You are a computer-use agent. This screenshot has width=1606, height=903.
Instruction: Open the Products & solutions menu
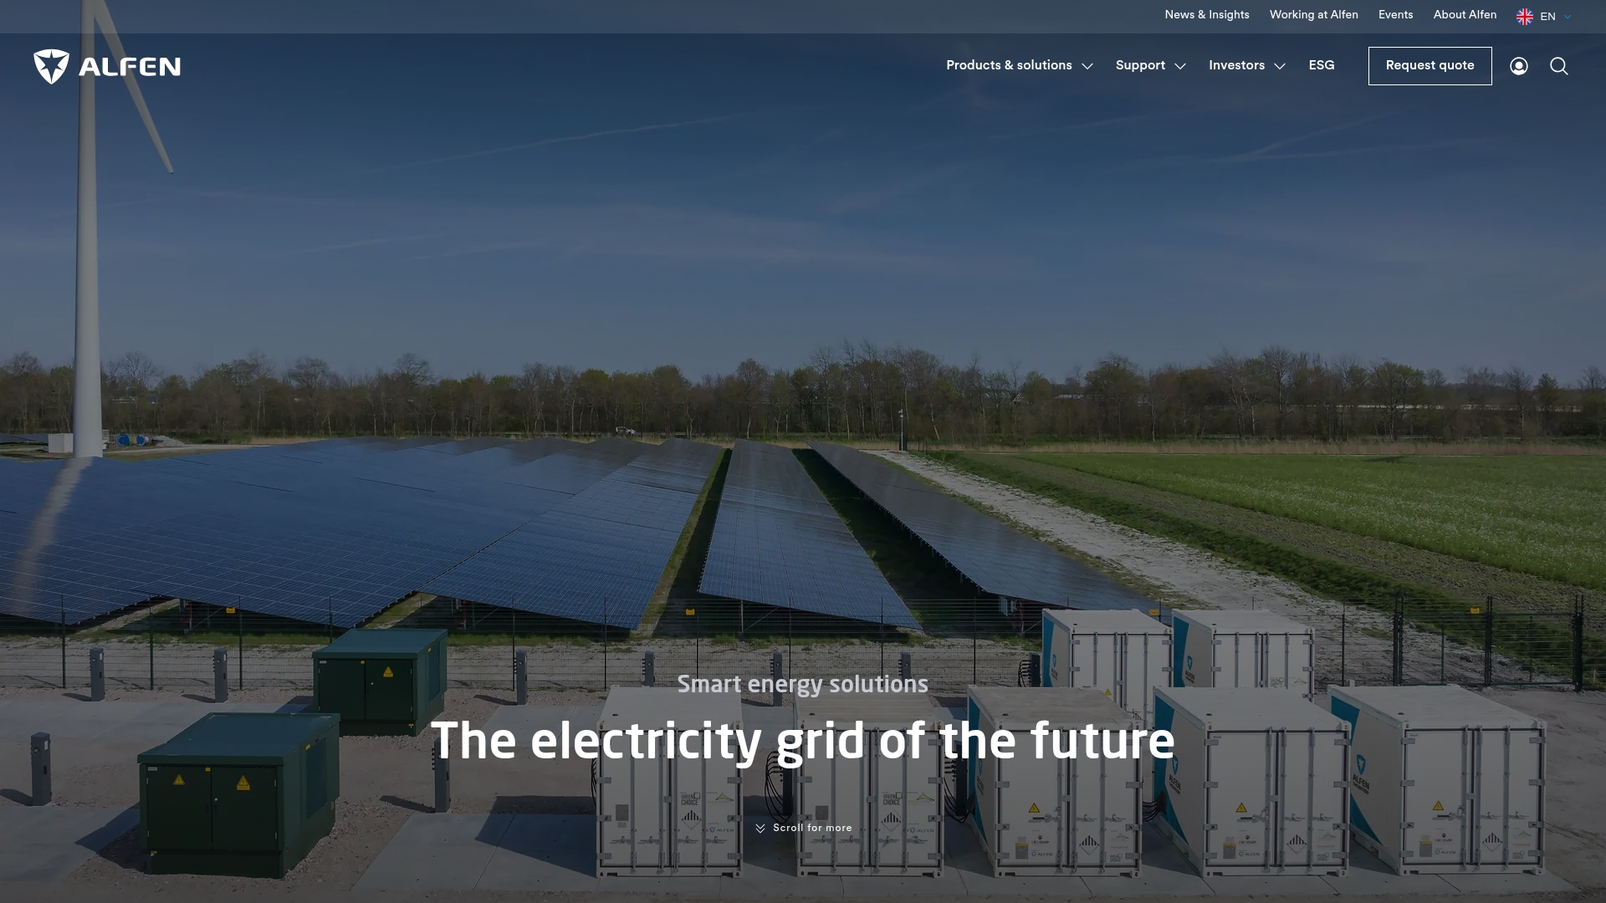point(1009,65)
